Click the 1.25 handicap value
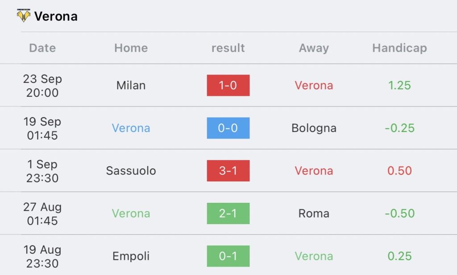Image resolution: width=457 pixels, height=275 pixels. point(399,85)
